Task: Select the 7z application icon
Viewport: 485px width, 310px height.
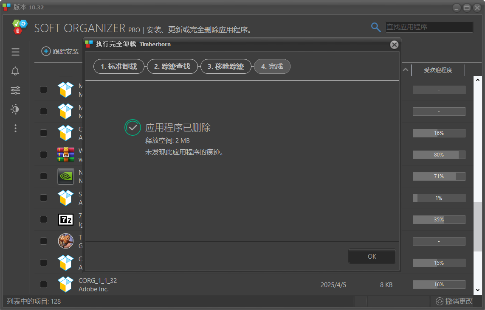Action: click(66, 220)
